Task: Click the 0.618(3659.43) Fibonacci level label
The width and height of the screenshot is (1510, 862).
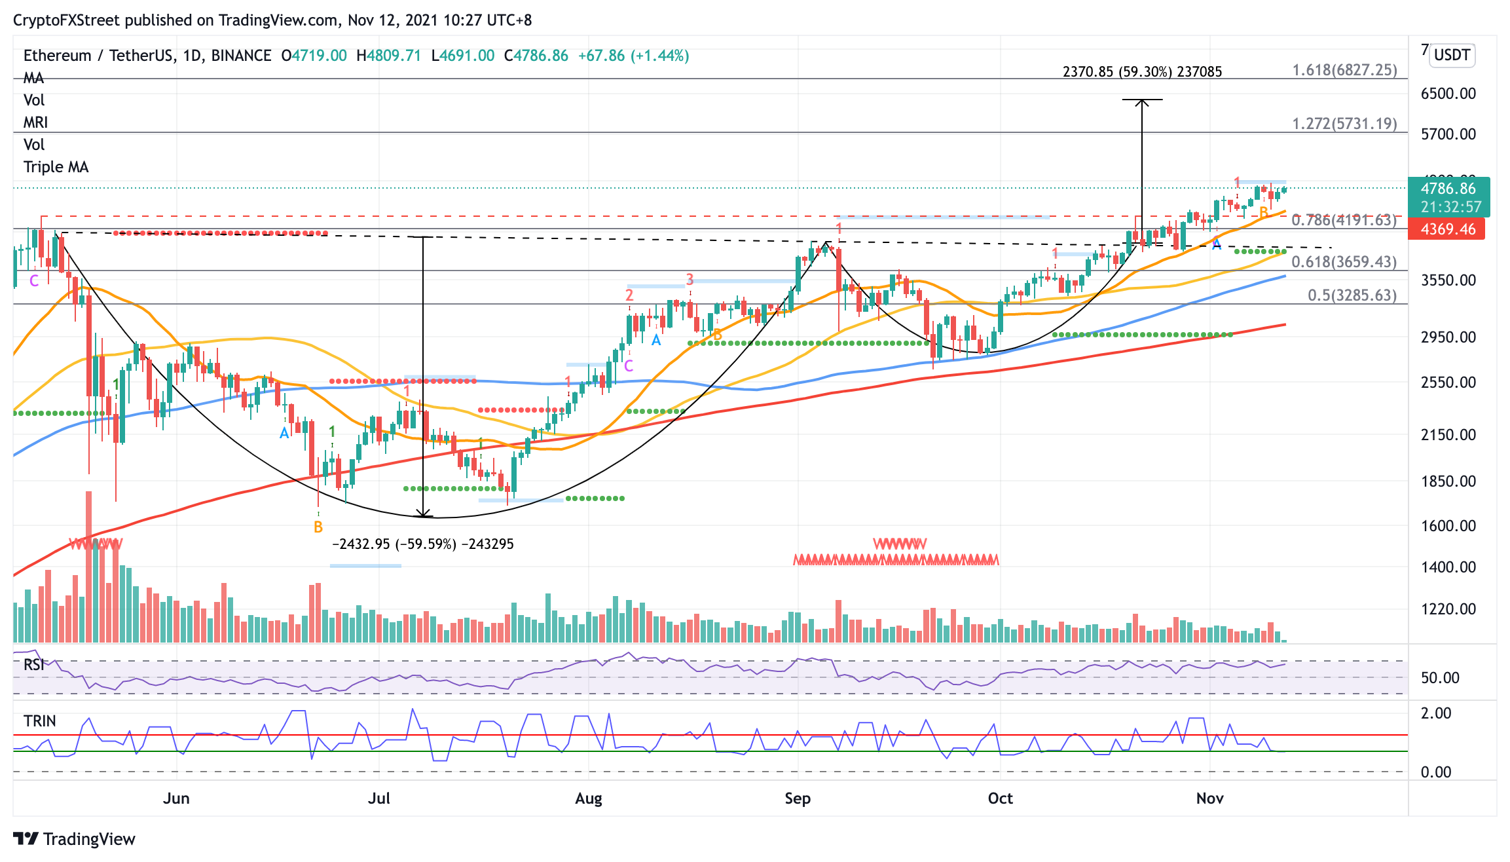Action: click(1344, 262)
